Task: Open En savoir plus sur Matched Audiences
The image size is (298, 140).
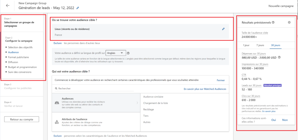Action: [205, 89]
